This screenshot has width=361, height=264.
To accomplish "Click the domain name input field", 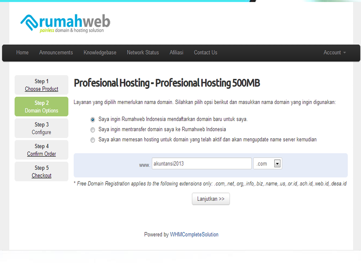I will tap(202, 164).
